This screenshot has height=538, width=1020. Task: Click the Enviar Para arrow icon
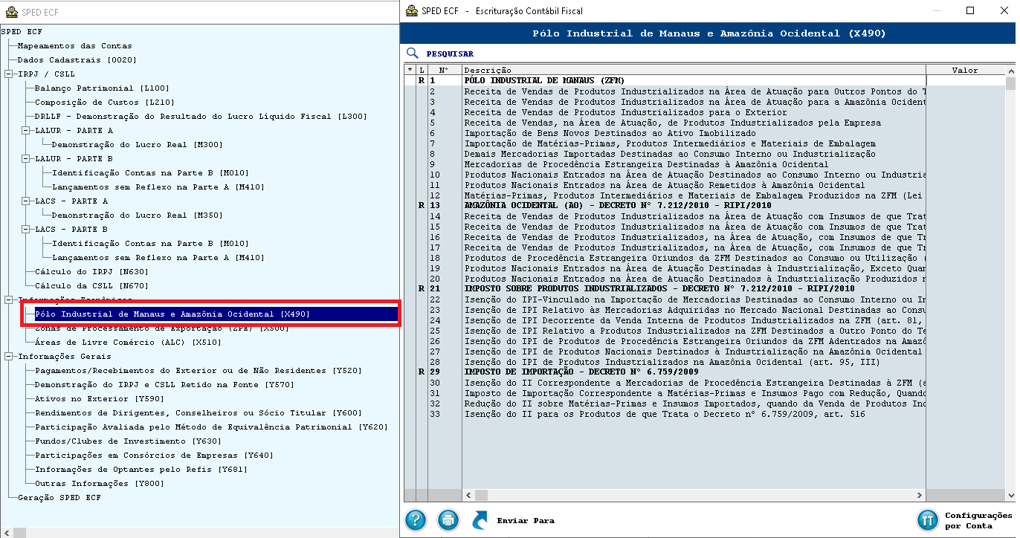pyautogui.click(x=480, y=520)
